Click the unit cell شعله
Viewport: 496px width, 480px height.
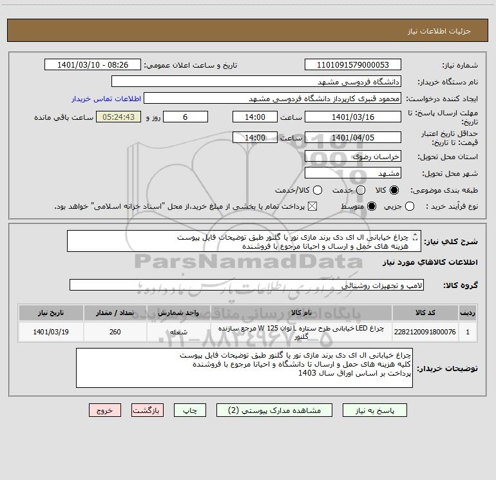point(178,332)
